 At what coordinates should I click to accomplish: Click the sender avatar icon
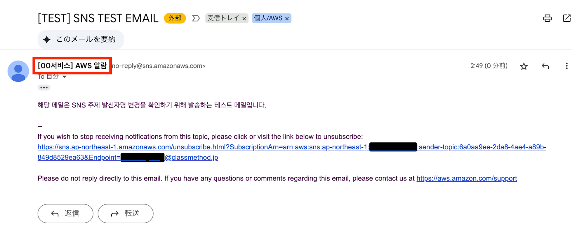18,71
